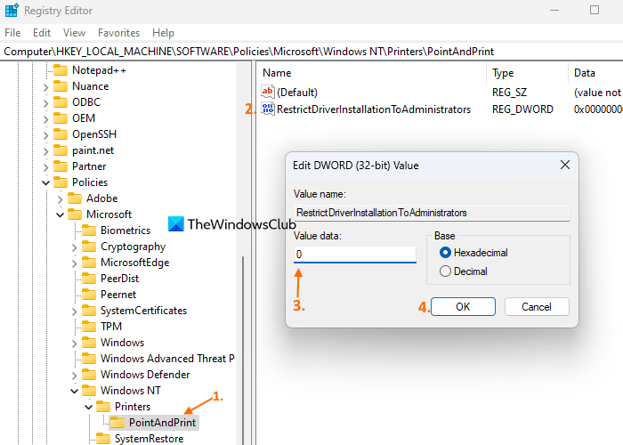Confirm the DWORD value with OK

click(463, 307)
